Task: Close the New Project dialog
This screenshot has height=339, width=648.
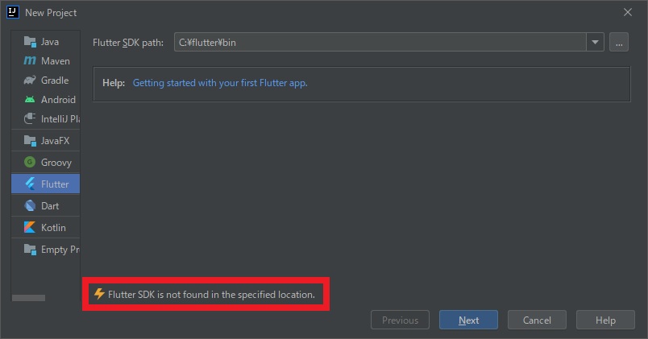Action: 628,12
